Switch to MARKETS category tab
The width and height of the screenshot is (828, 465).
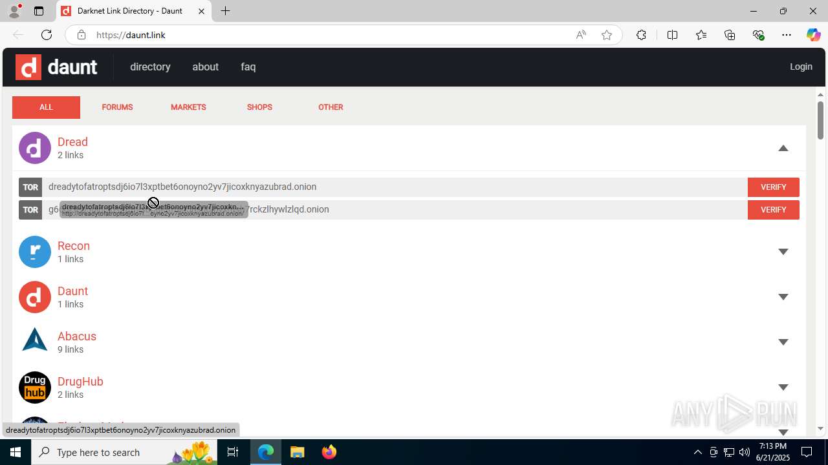(188, 107)
